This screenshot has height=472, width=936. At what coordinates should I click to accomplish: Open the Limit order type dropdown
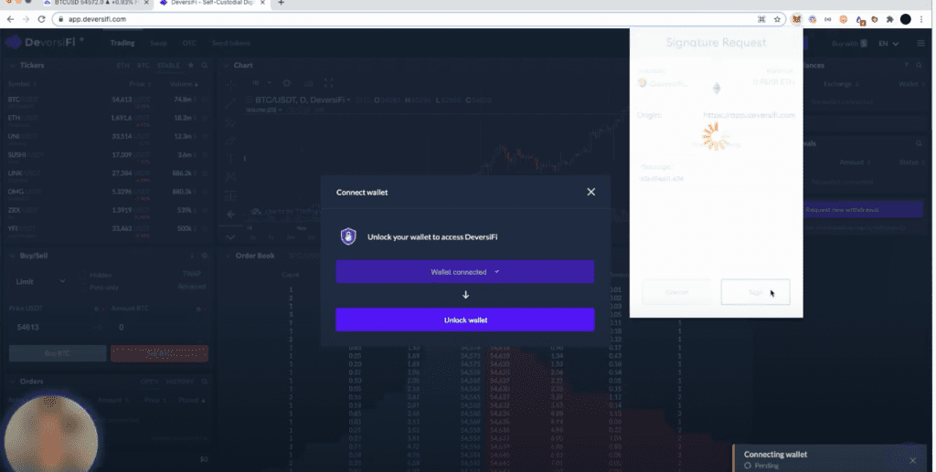[x=40, y=281]
